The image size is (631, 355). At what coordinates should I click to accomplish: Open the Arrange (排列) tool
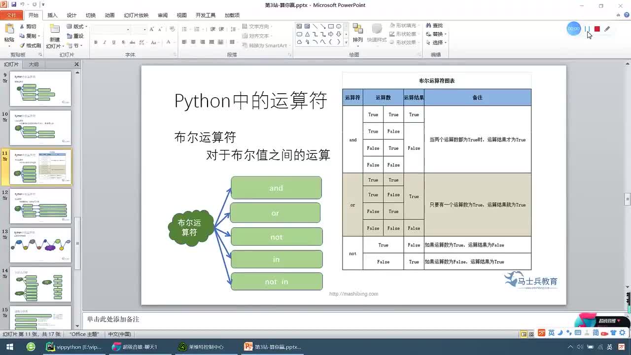357,33
